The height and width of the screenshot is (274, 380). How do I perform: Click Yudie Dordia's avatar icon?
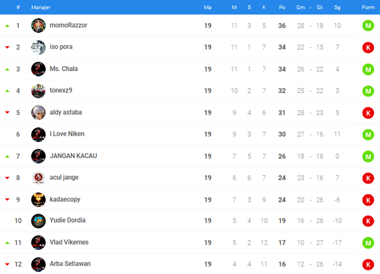[x=38, y=221]
